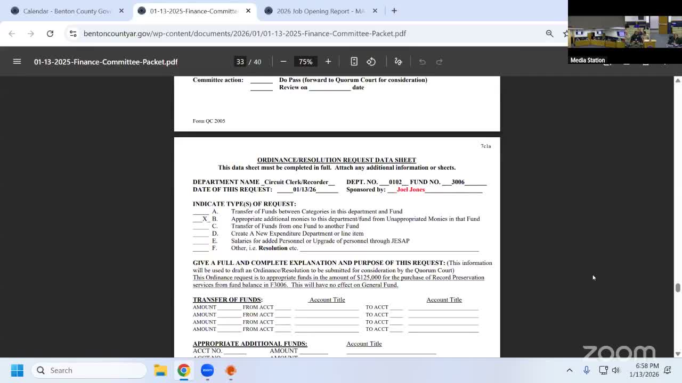Zoom out with the minus button
Screen dimensions: 682x383
(x=283, y=62)
